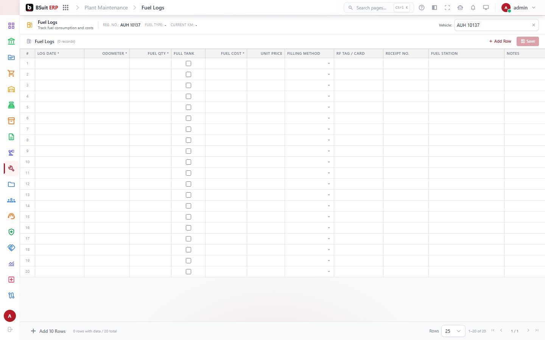Image resolution: width=545 pixels, height=340 pixels.
Task: Toggle the sidebar layout panel icon
Action: [x=434, y=8]
